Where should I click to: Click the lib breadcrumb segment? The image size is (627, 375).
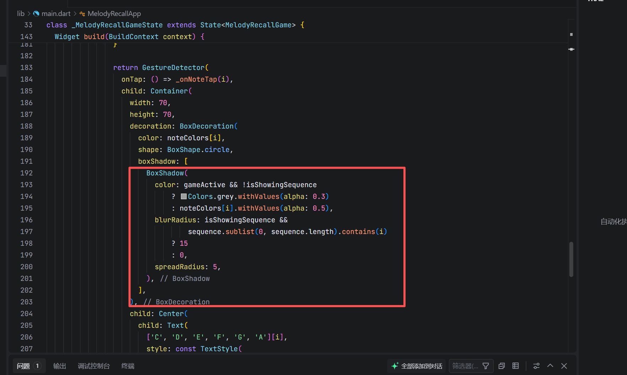(x=21, y=13)
